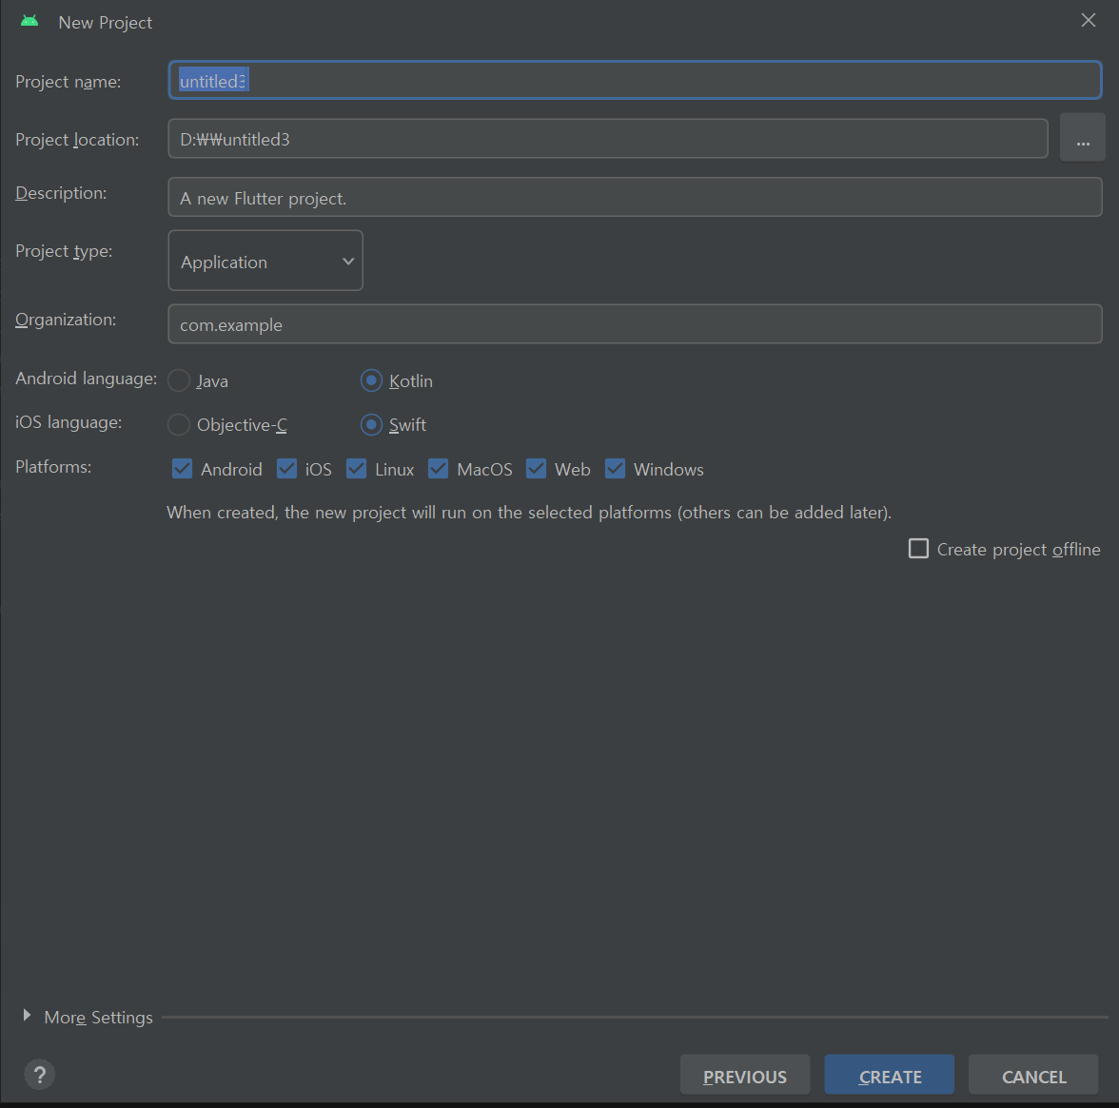Disable the Windows platform checkbox
Screen dimensions: 1119x1108
point(615,469)
